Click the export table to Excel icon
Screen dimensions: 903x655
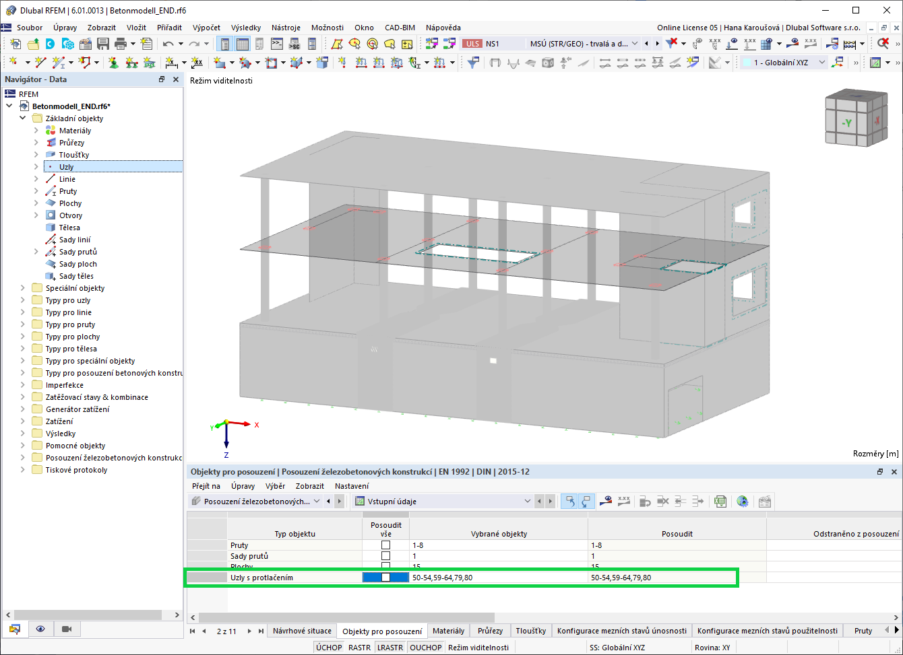pyautogui.click(x=720, y=502)
